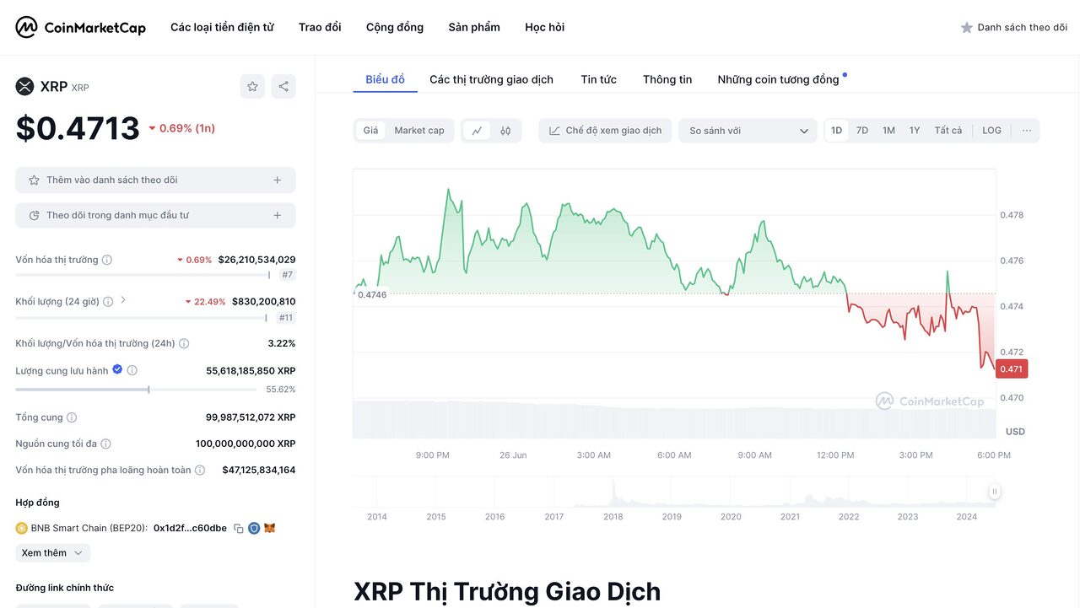The height and width of the screenshot is (608, 1080).
Task: Open the chart three-dot more options
Action: tap(1027, 131)
